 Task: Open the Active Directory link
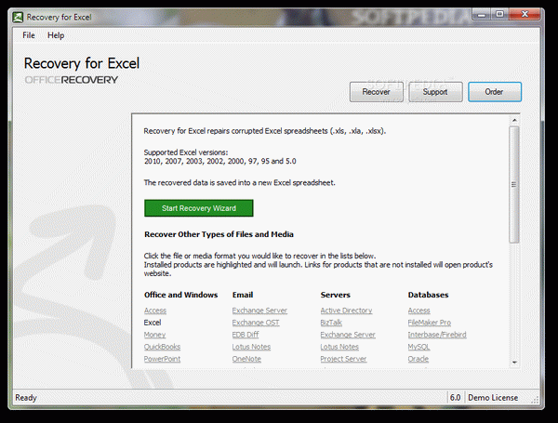(346, 311)
